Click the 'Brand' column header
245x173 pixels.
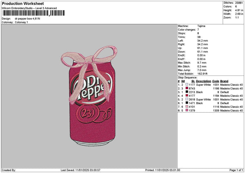pos(224,81)
